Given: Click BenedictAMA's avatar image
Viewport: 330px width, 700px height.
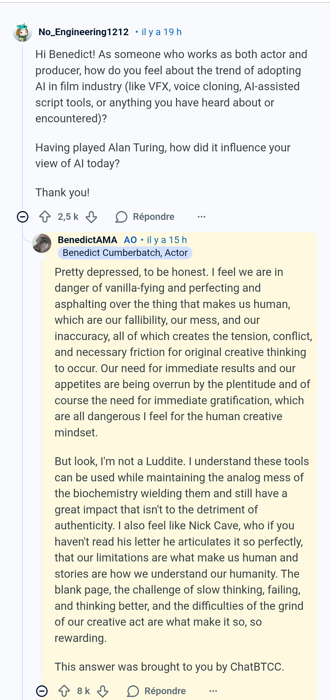Looking at the screenshot, I should [x=42, y=243].
